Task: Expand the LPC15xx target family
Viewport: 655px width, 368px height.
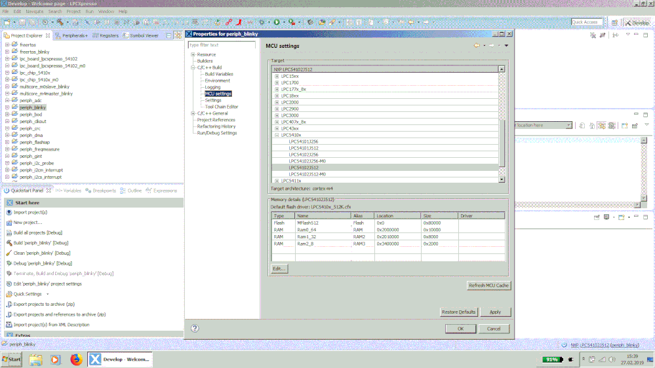Action: click(x=277, y=77)
